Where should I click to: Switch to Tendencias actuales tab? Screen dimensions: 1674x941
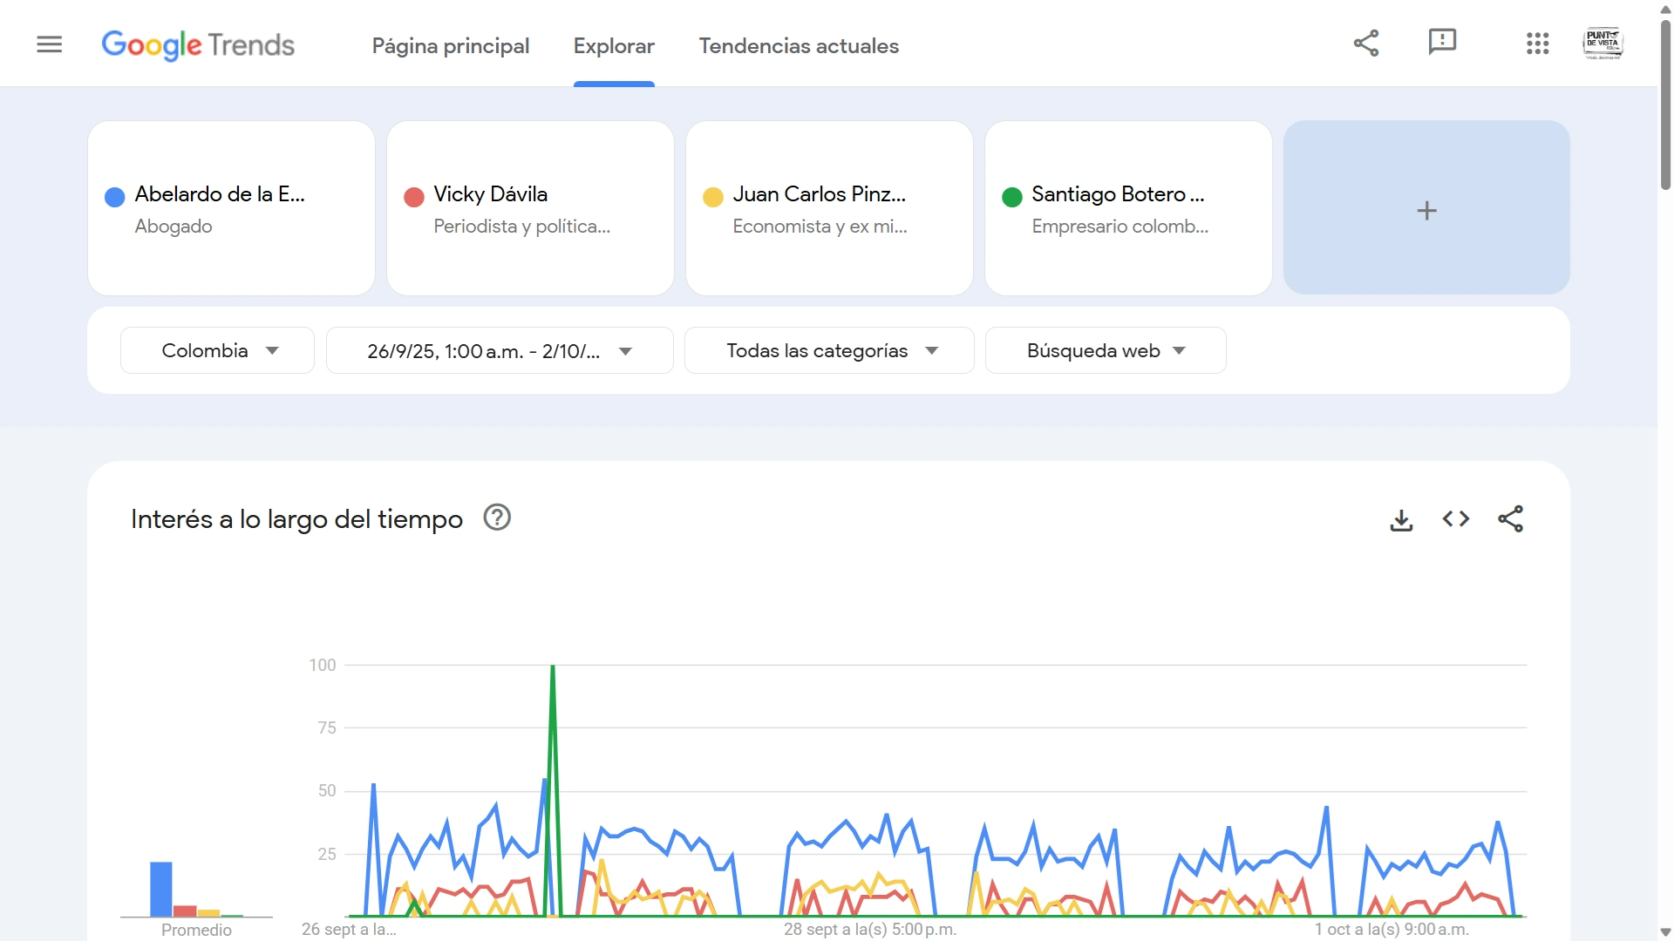click(x=799, y=46)
